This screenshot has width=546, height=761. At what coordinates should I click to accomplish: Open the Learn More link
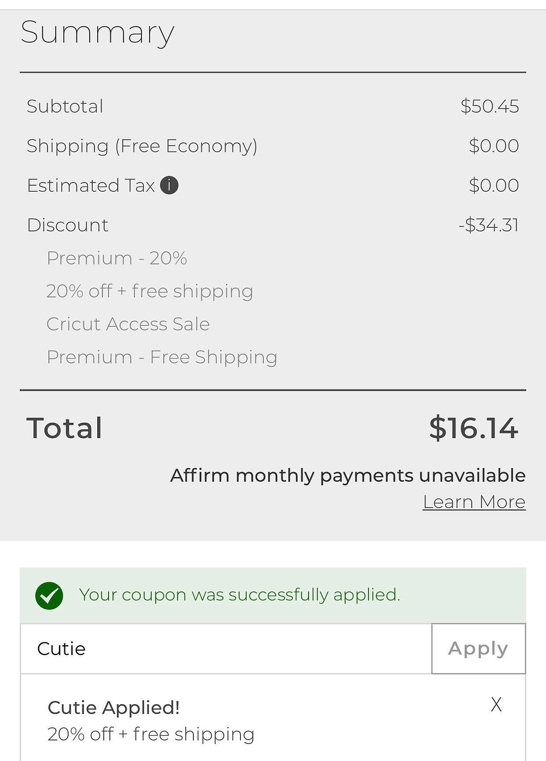474,502
